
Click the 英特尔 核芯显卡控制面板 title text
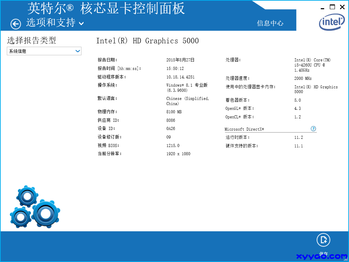pyautogui.click(x=106, y=8)
